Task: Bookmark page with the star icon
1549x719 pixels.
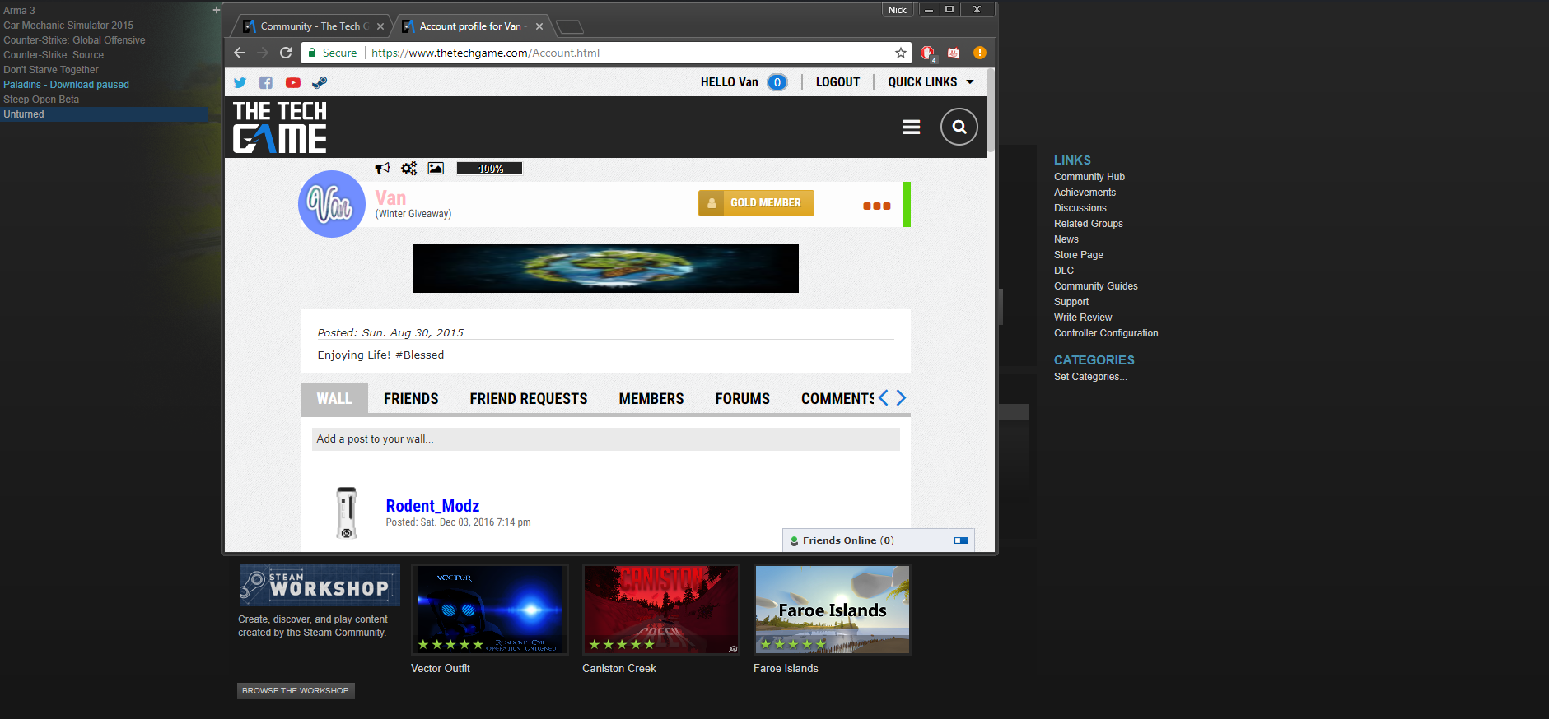Action: pos(901,53)
